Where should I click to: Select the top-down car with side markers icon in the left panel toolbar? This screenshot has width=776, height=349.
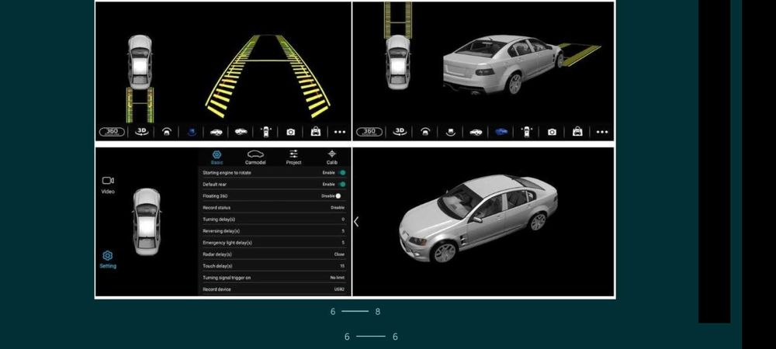266,132
